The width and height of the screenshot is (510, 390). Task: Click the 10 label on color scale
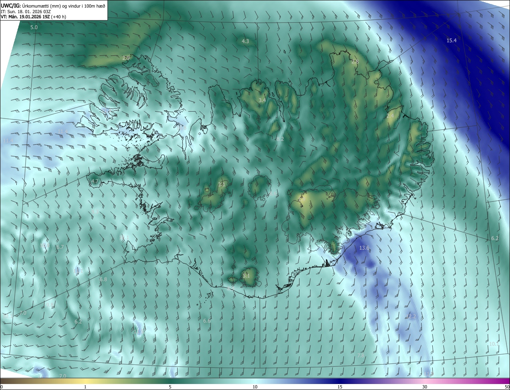[255, 387]
